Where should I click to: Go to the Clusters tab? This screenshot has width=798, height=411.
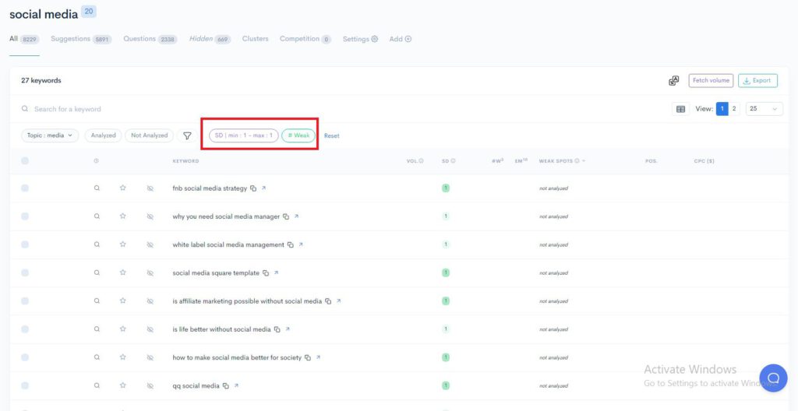click(x=255, y=39)
